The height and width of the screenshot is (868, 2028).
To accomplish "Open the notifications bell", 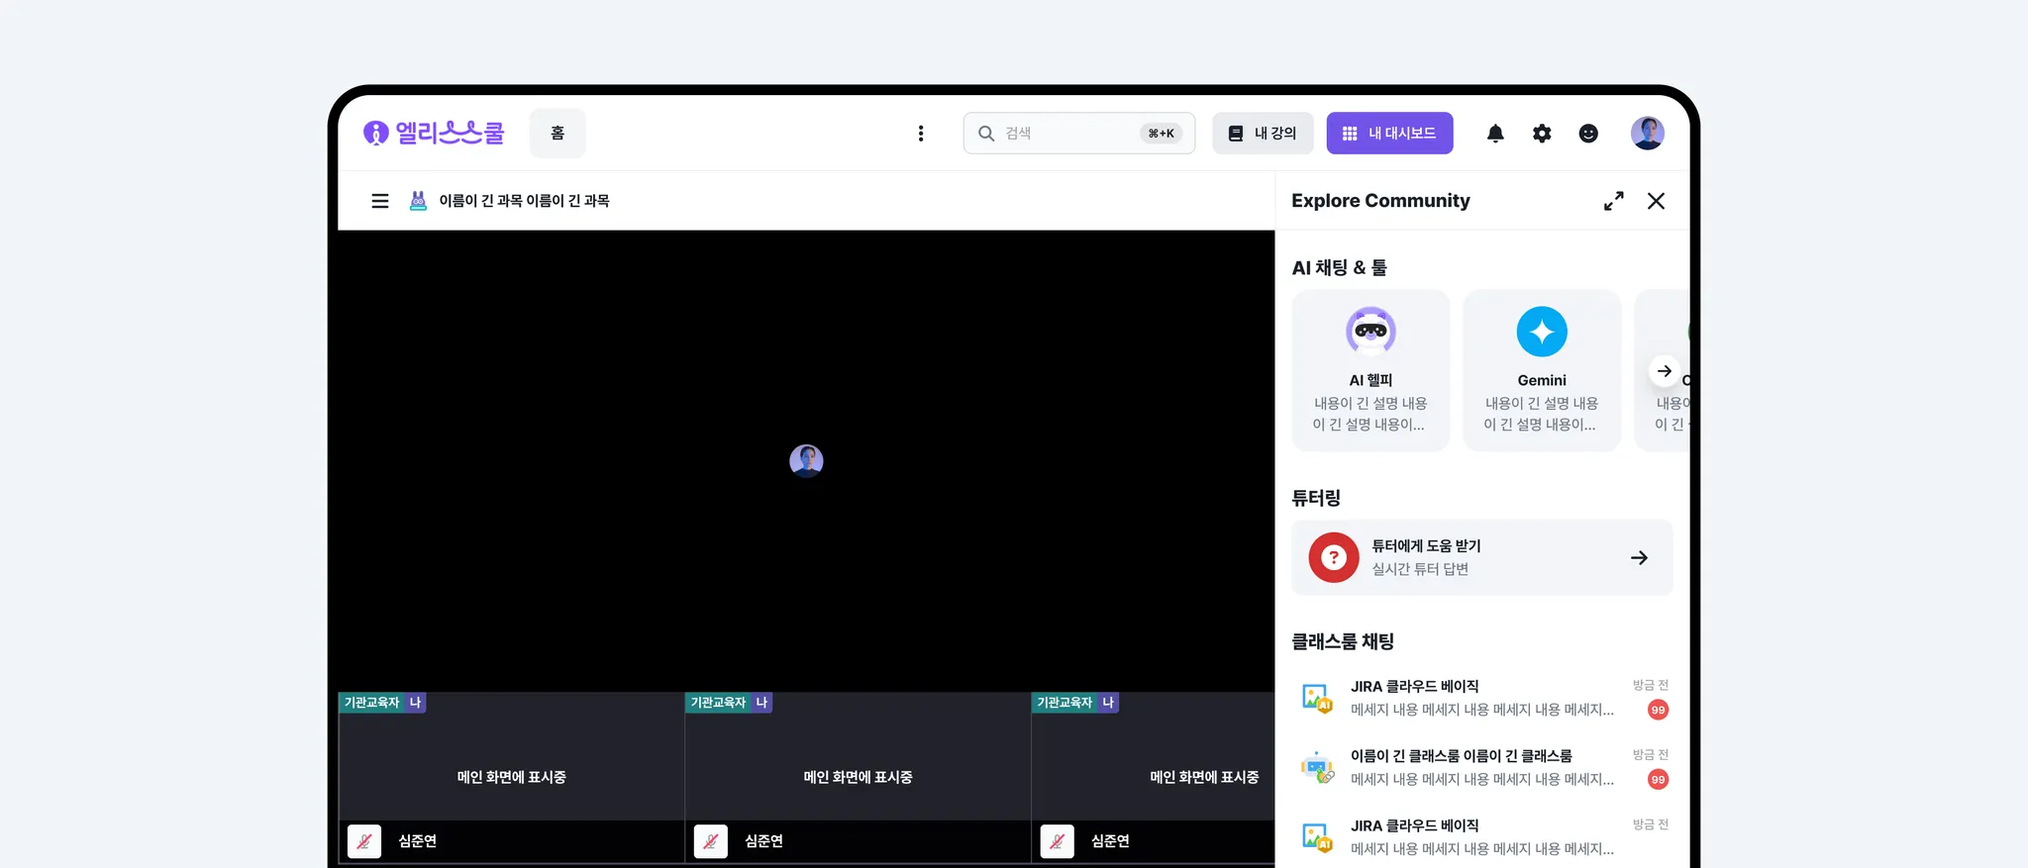I will click(1495, 133).
